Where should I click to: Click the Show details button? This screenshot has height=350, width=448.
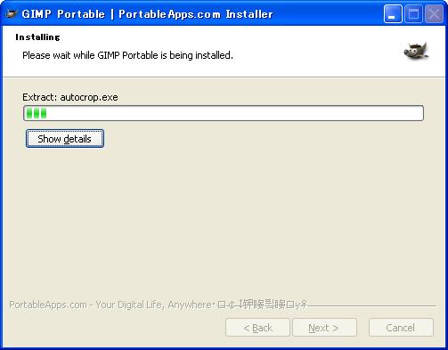(65, 138)
